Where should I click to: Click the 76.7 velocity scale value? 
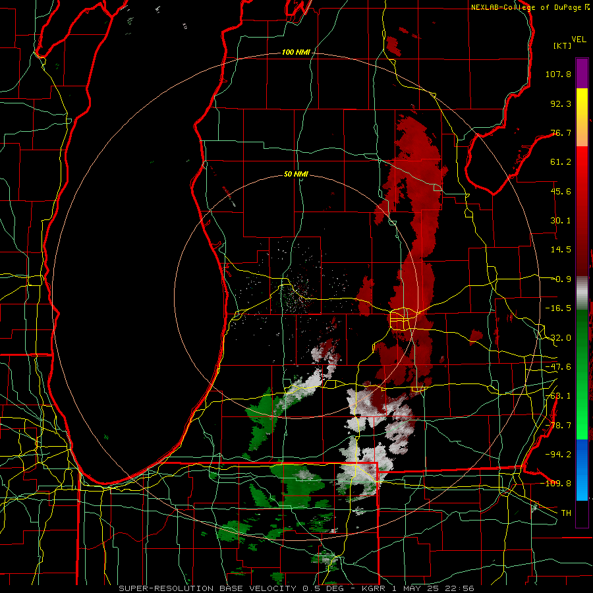pyautogui.click(x=561, y=132)
